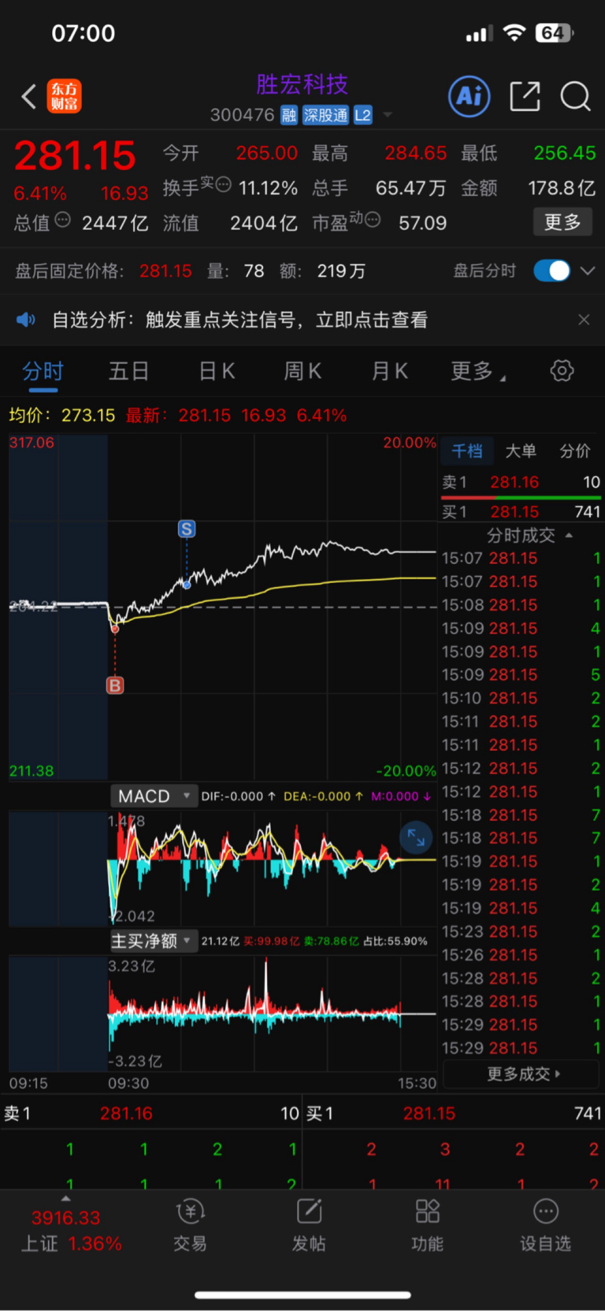Tap the 最低 256.45 value
605x1311 pixels.
564,153
